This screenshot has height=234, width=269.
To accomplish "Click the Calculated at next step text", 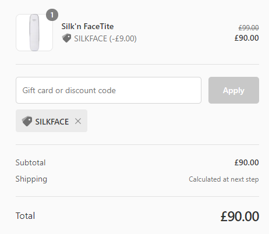I will click(224, 179).
